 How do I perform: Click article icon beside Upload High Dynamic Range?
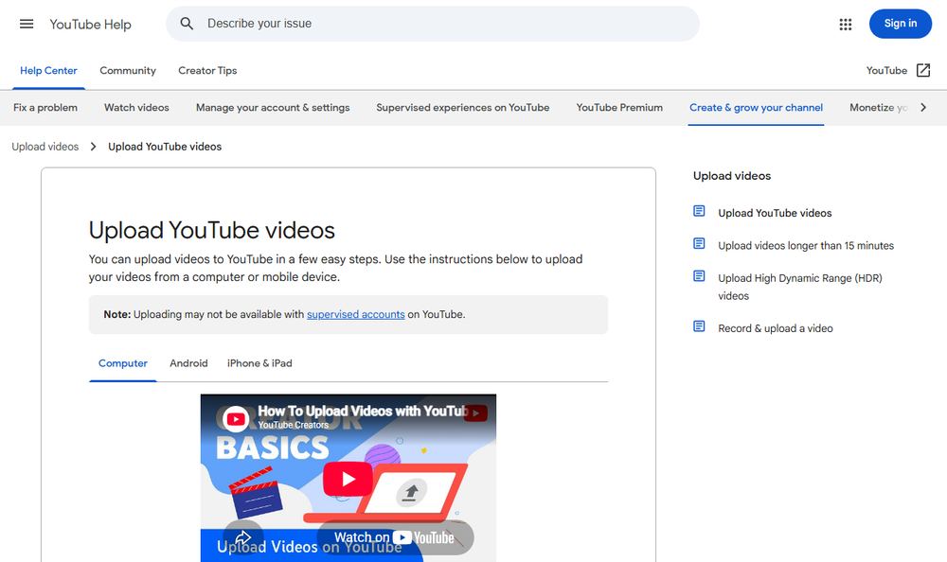(699, 276)
